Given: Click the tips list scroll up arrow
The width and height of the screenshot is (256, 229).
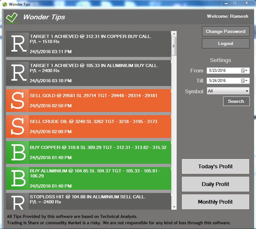Looking at the screenshot, I should click(x=174, y=34).
